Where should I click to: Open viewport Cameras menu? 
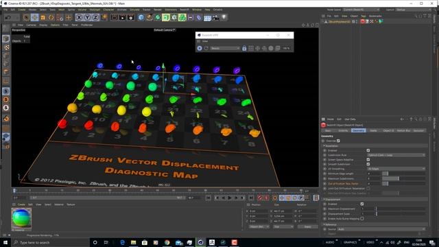[x=31, y=25]
